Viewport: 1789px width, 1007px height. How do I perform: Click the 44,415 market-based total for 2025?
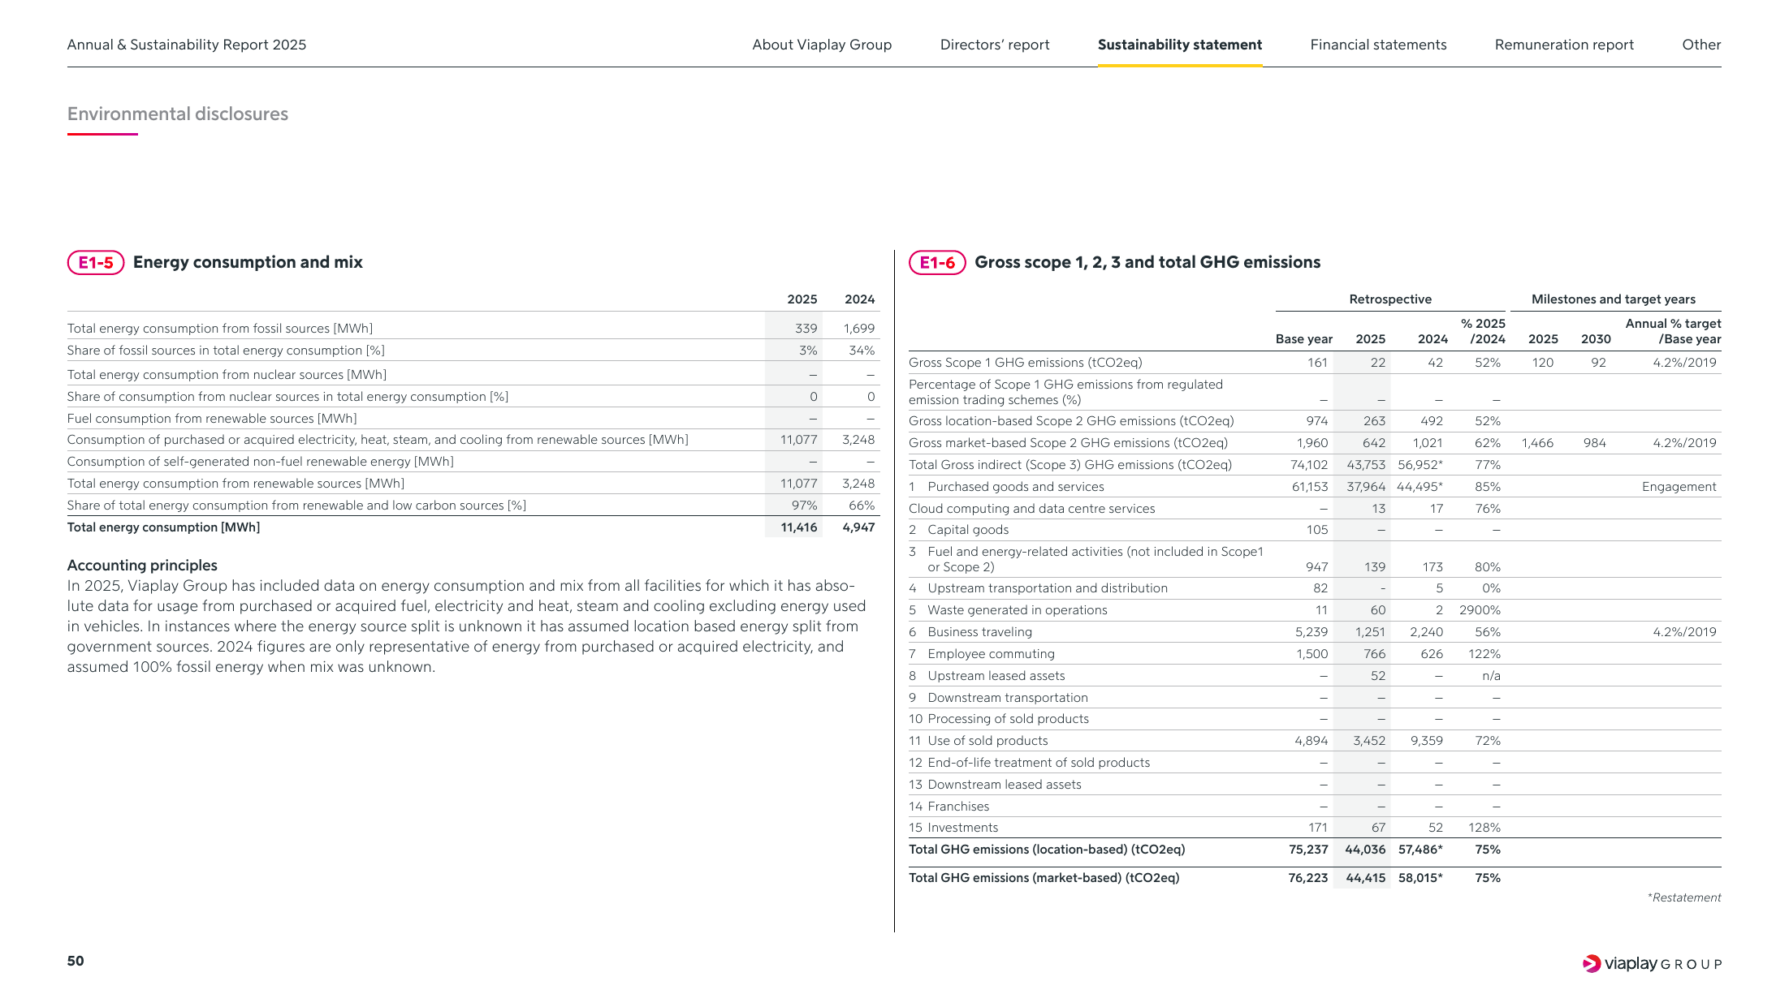[1365, 878]
